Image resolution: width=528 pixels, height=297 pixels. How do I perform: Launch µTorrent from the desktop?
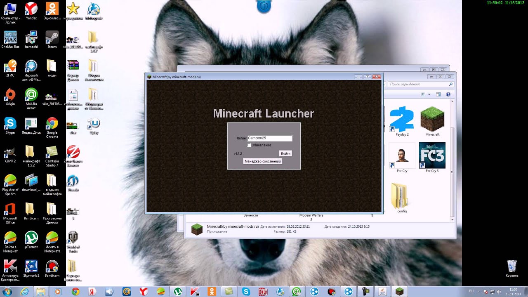point(31,239)
